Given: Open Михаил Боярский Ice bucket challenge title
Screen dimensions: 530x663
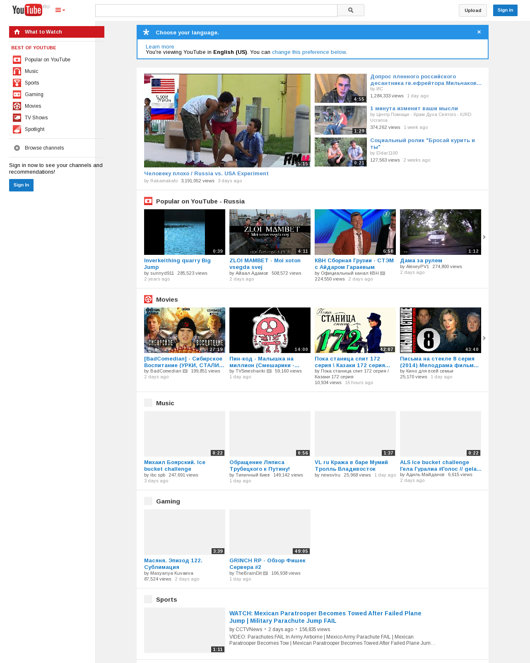Looking at the screenshot, I should coord(175,466).
